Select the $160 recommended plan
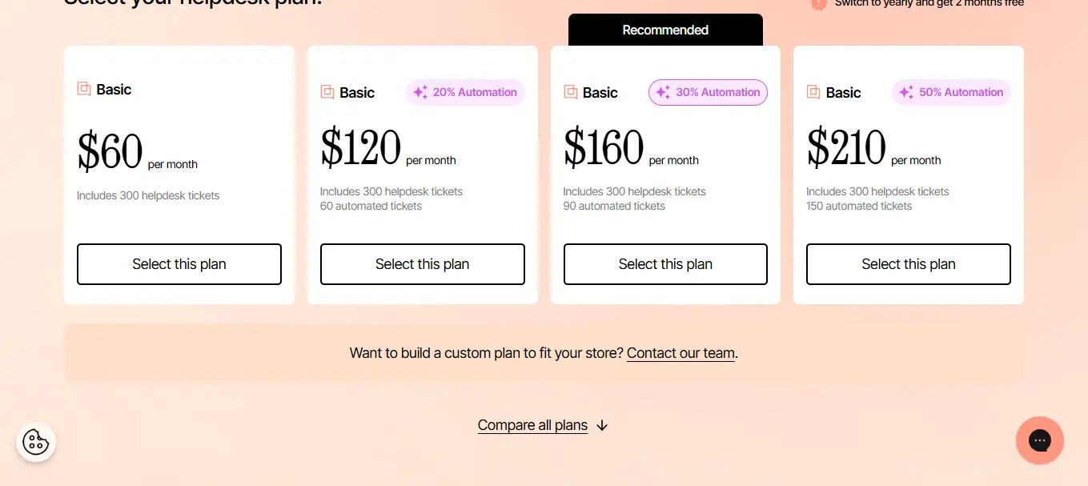 (665, 264)
